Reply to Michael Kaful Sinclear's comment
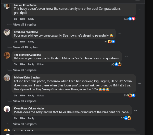The height and width of the screenshot is (135, 153). point(31,96)
